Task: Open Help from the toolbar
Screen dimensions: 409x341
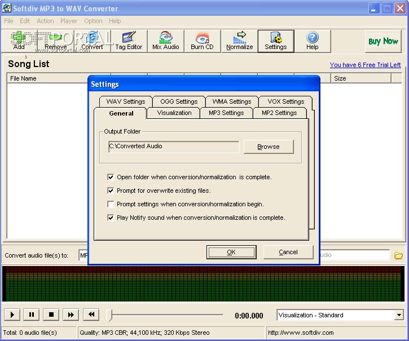Action: coord(312,41)
